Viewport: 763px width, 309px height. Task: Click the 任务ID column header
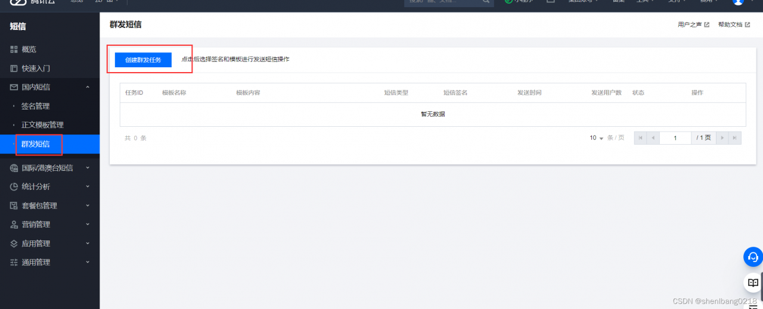pyautogui.click(x=134, y=93)
